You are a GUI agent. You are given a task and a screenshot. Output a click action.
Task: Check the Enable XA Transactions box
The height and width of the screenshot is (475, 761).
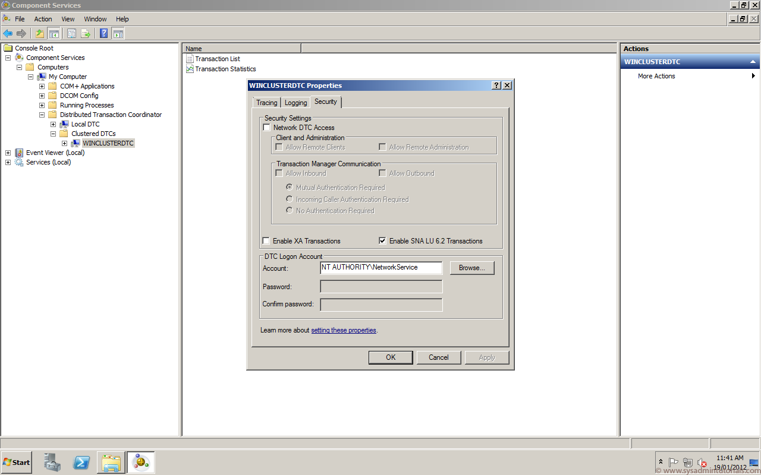(x=266, y=240)
